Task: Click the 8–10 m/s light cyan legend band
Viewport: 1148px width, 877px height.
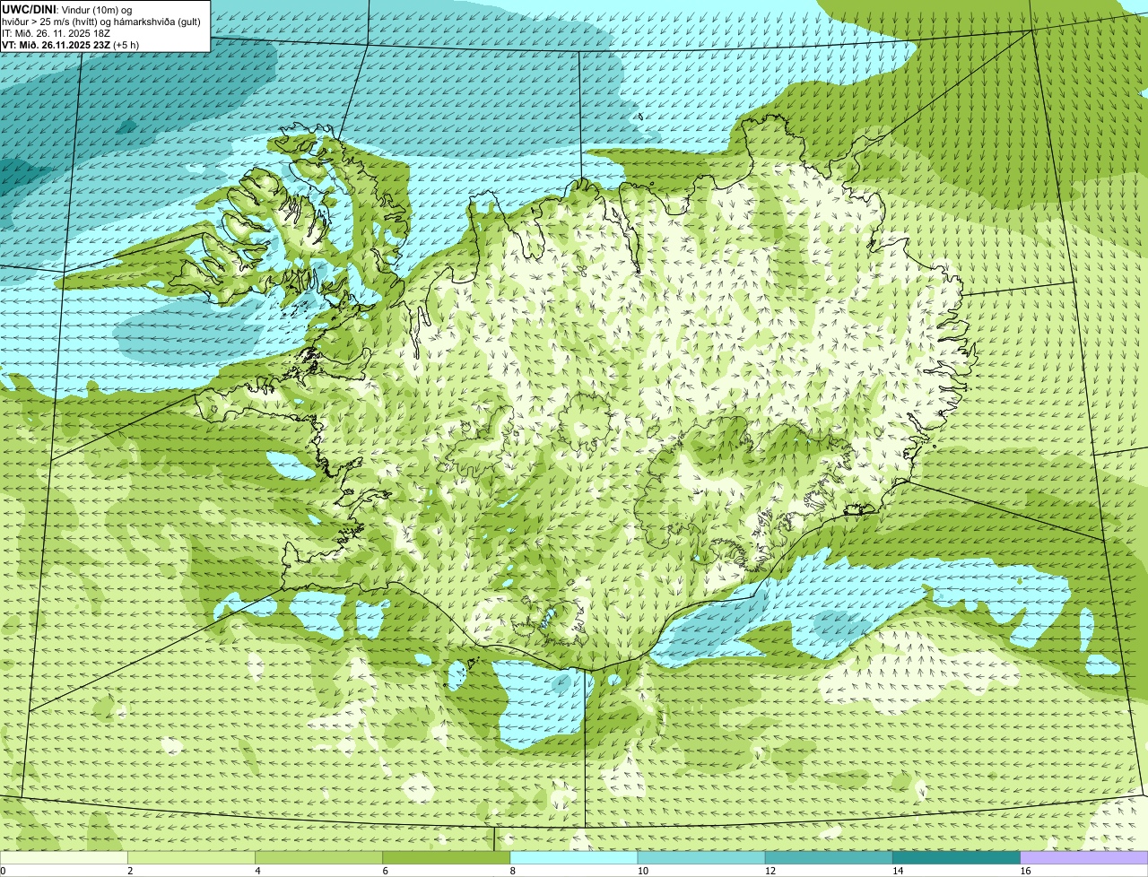Action: click(x=574, y=858)
